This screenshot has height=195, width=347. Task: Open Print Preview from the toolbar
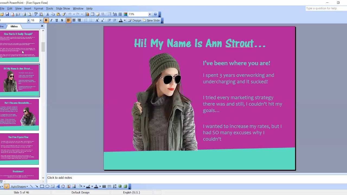[x=30, y=14]
